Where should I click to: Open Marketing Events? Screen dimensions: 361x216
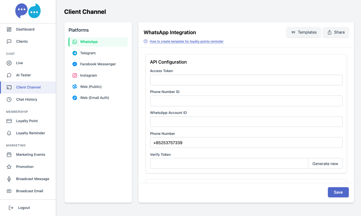28,155
